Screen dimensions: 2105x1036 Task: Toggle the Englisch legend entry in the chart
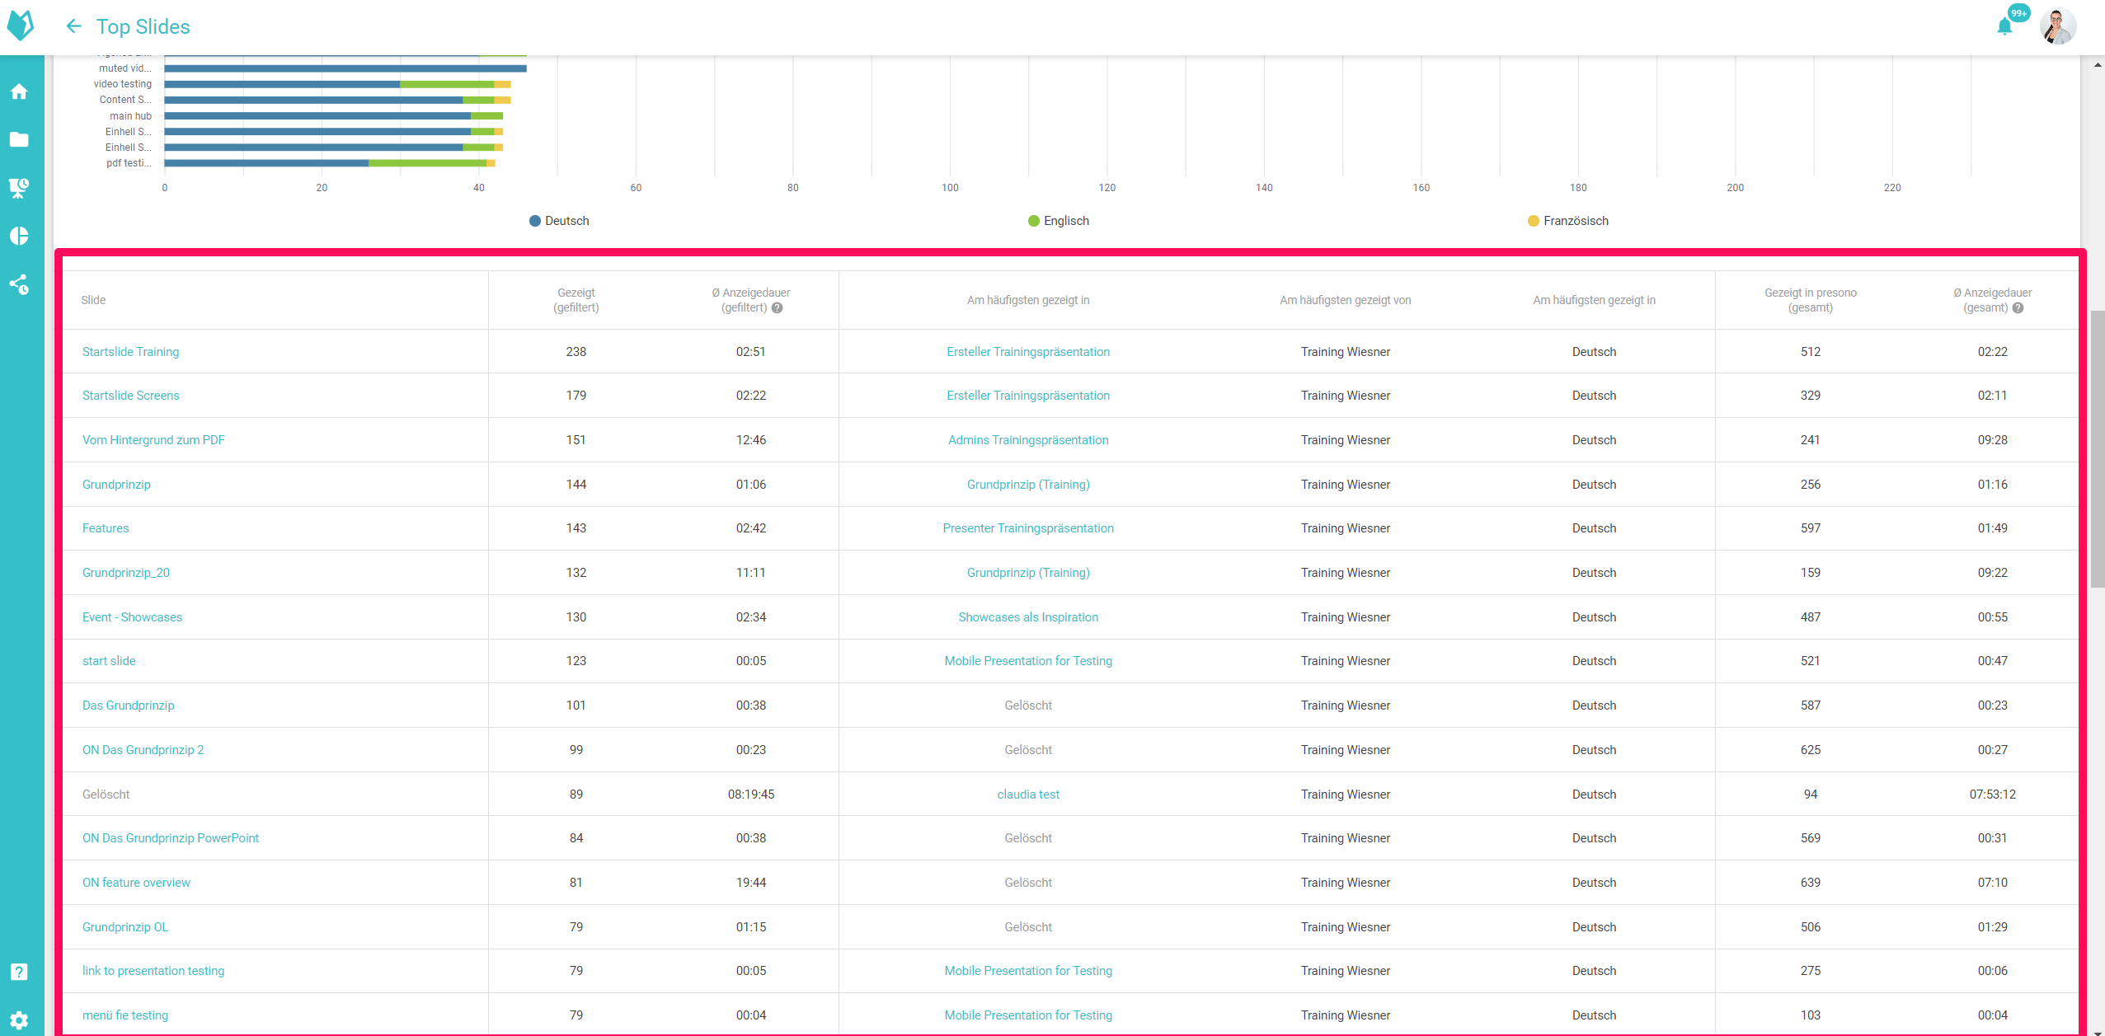tap(1059, 221)
